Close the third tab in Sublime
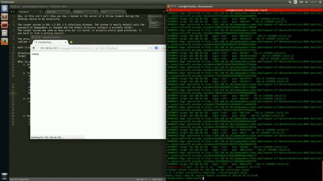 click(95, 12)
